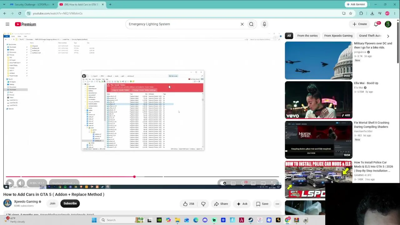Open 'How To Install Police Car Mods' title
The width and height of the screenshot is (400, 225).
pos(373,167)
